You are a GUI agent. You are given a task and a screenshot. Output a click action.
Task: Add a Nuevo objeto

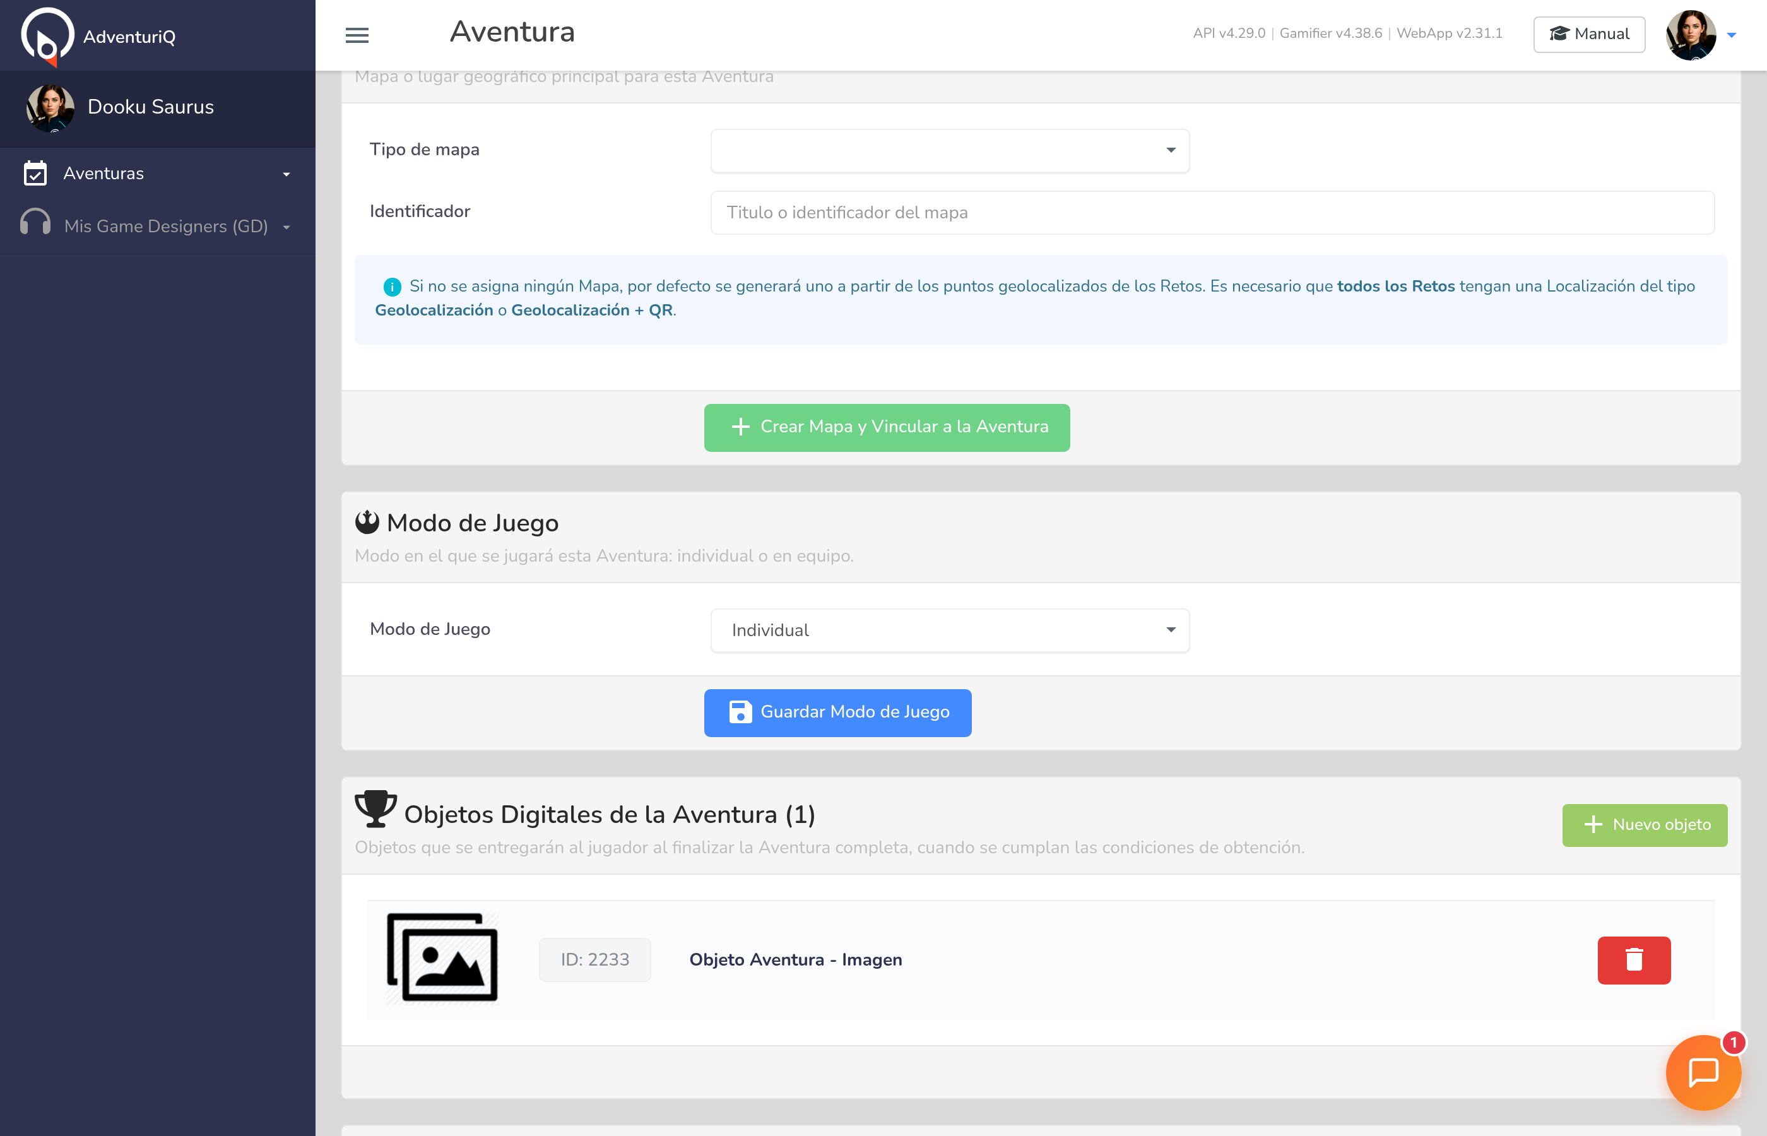(x=1645, y=825)
